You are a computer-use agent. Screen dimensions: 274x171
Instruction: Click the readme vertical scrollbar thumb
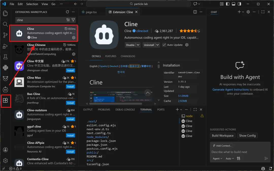pyautogui.click(x=159, y=66)
